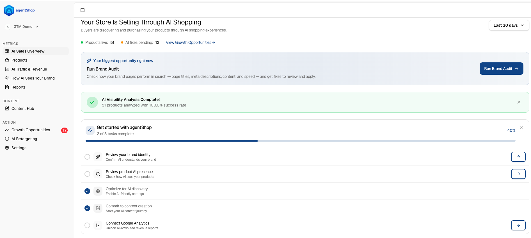Click the lightning bolt Get started icon
The image size is (531, 238).
90,130
